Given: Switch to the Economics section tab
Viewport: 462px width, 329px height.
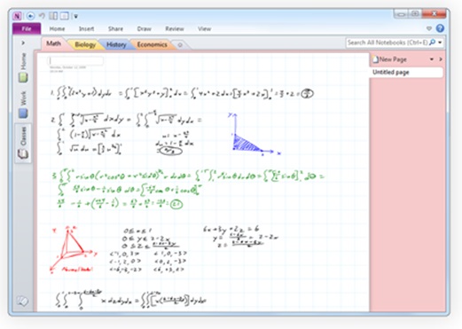Looking at the screenshot, I should click(153, 44).
